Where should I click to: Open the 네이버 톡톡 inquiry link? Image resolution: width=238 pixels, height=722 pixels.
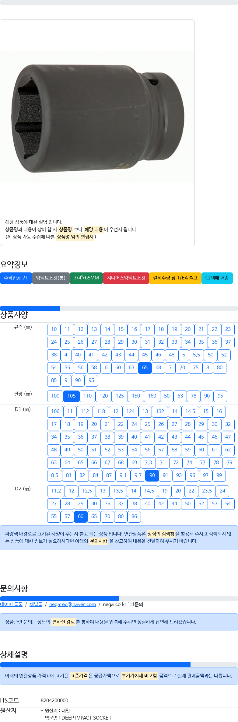click(x=11, y=605)
